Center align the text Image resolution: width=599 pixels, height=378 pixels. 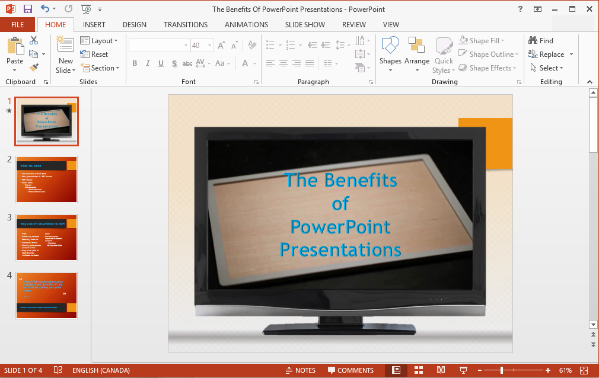[x=283, y=63]
